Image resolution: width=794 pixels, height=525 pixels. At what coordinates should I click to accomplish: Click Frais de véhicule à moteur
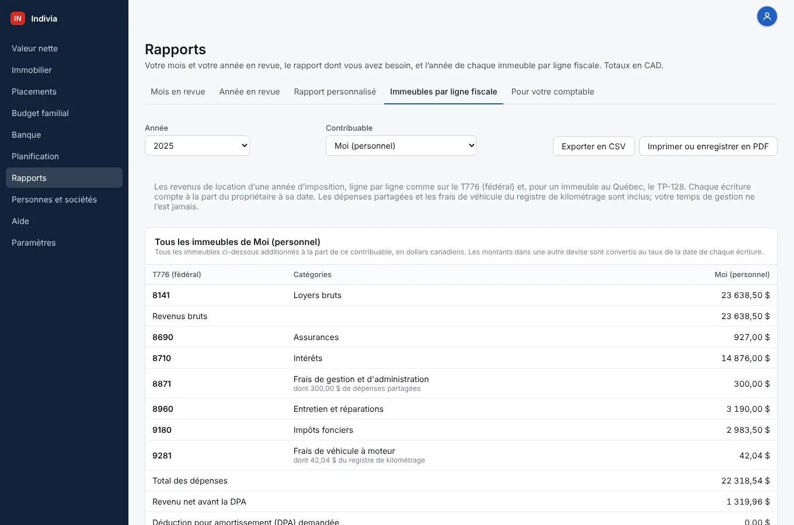click(x=344, y=451)
